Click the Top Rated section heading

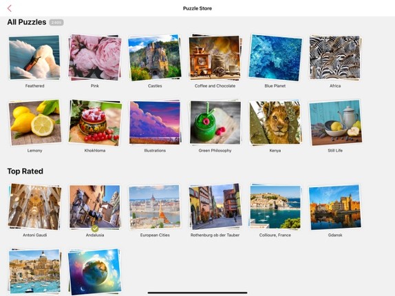pyautogui.click(x=25, y=171)
